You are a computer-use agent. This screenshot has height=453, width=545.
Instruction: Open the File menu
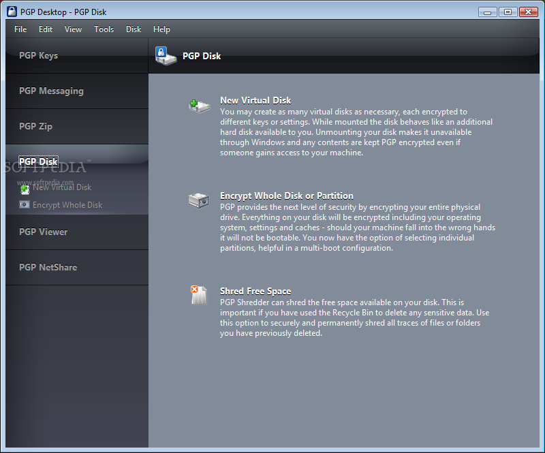(x=20, y=29)
